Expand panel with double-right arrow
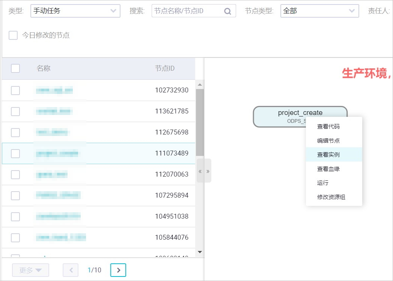Image resolution: width=393 pixels, height=281 pixels. point(208,172)
